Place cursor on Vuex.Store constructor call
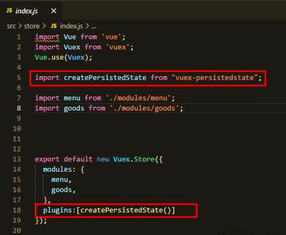 (134, 159)
